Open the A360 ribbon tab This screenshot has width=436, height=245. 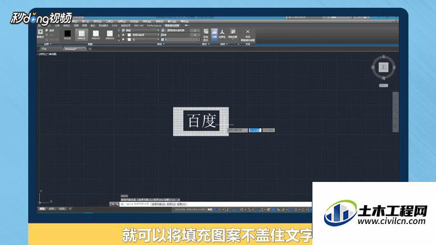click(115, 25)
